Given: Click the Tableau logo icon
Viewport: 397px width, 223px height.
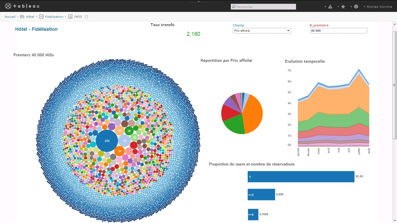Looking at the screenshot, I should coord(8,6).
